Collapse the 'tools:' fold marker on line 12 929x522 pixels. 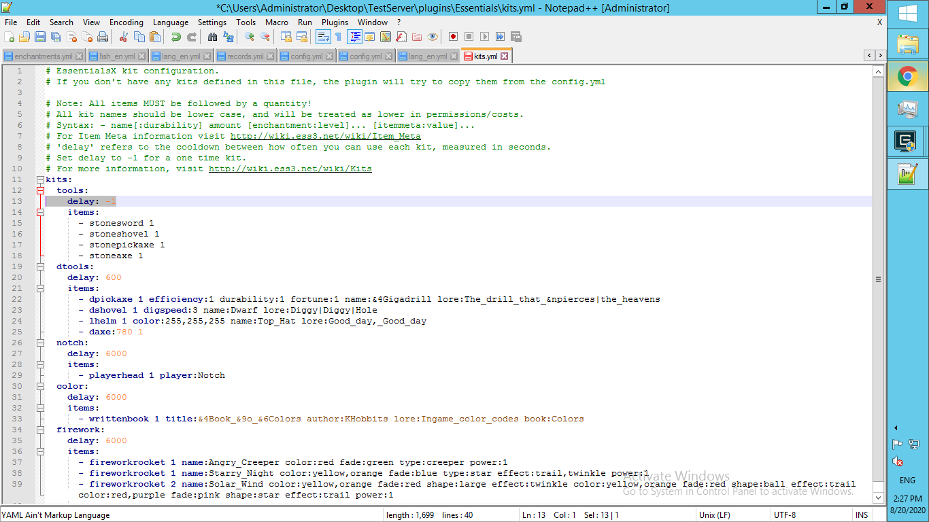pyautogui.click(x=40, y=190)
